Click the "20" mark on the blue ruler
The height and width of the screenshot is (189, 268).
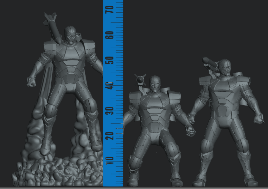coord(110,136)
